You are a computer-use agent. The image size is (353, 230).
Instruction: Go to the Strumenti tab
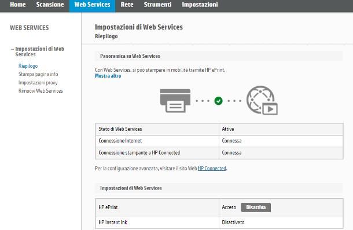click(x=157, y=5)
